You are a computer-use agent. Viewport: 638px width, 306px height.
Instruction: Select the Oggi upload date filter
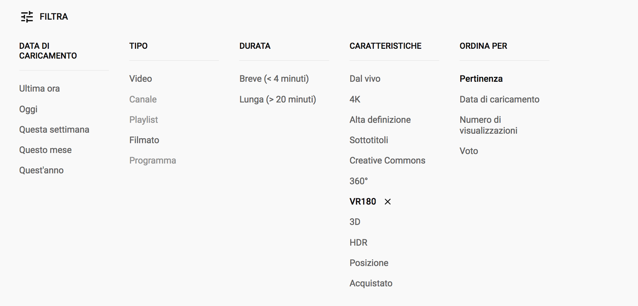(28, 109)
